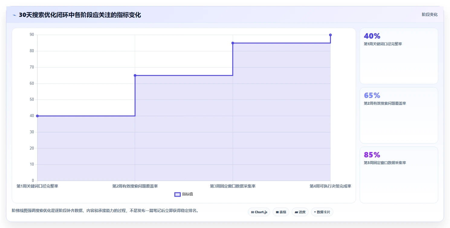The image size is (450, 228).
Task: Click the 阶段变化 label in header
Action: pos(429,14)
